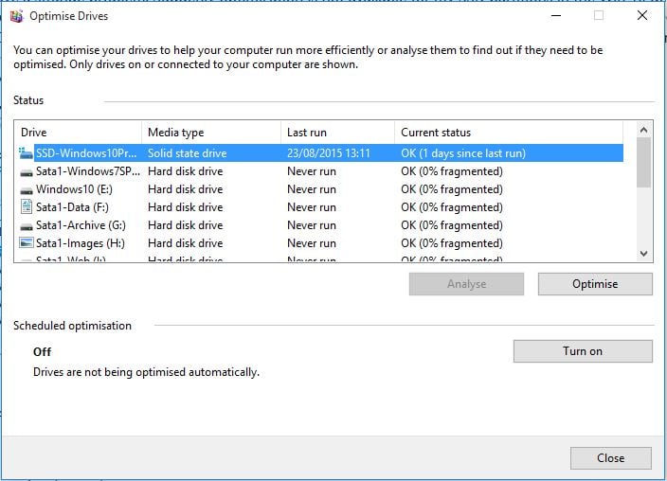Sort by the Drive column header
The image size is (667, 481).
pyautogui.click(x=78, y=133)
